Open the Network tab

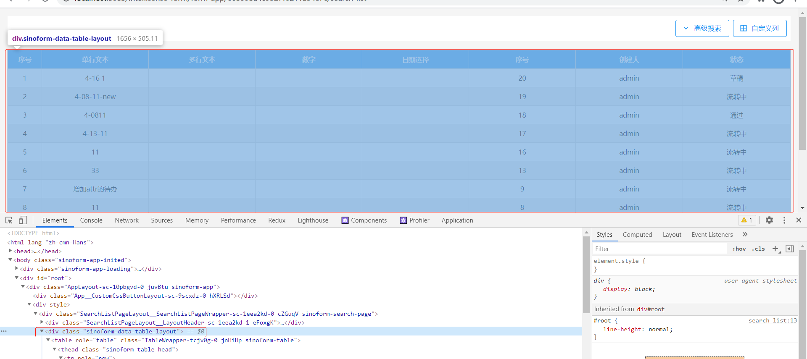tap(127, 220)
